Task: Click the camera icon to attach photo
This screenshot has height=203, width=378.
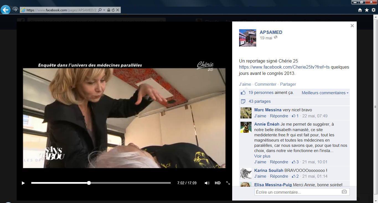Action: pyautogui.click(x=344, y=192)
